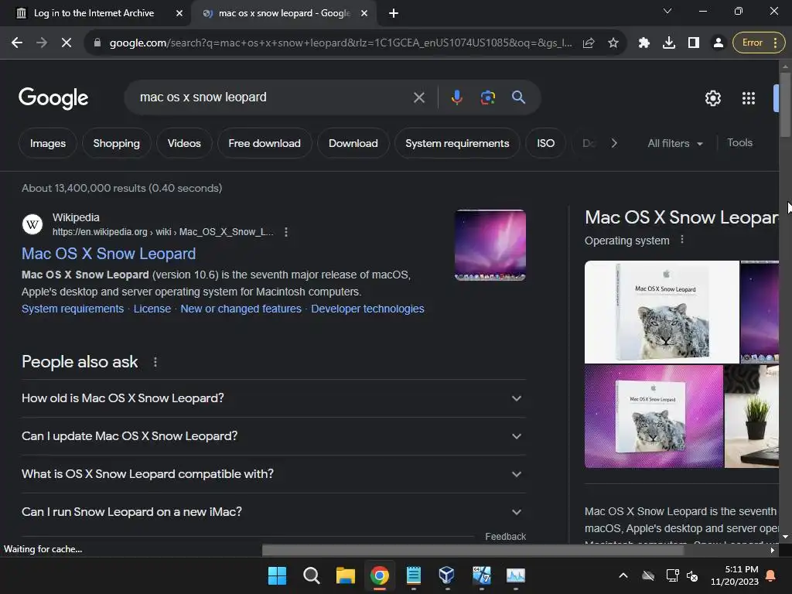Select the mac os x snow leopard tab
Screen dimensions: 792x594
[x=285, y=13]
